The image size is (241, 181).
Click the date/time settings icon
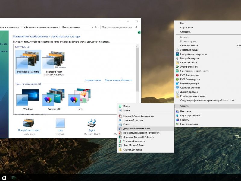tap(177, 54)
